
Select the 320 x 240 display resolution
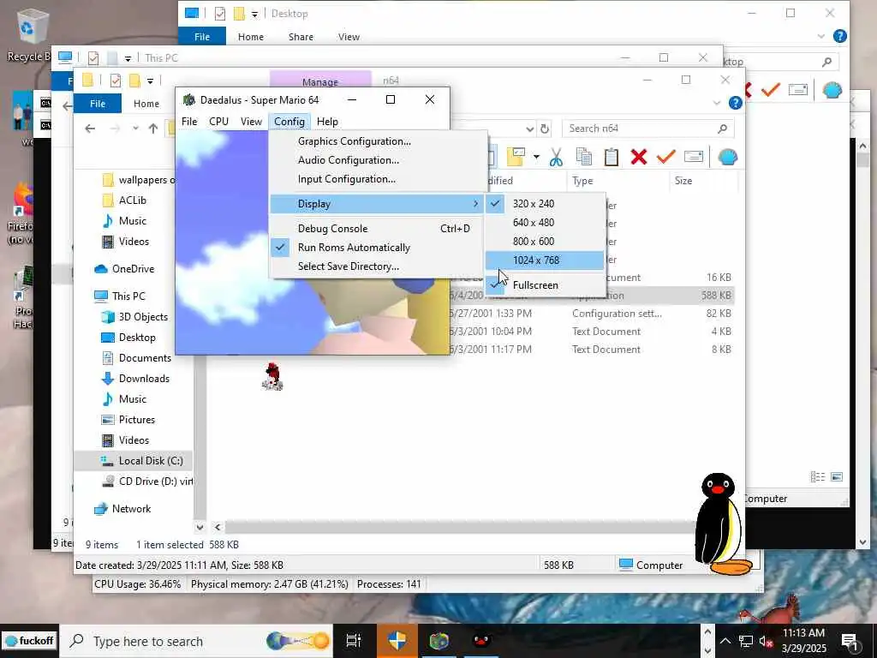(x=545, y=204)
